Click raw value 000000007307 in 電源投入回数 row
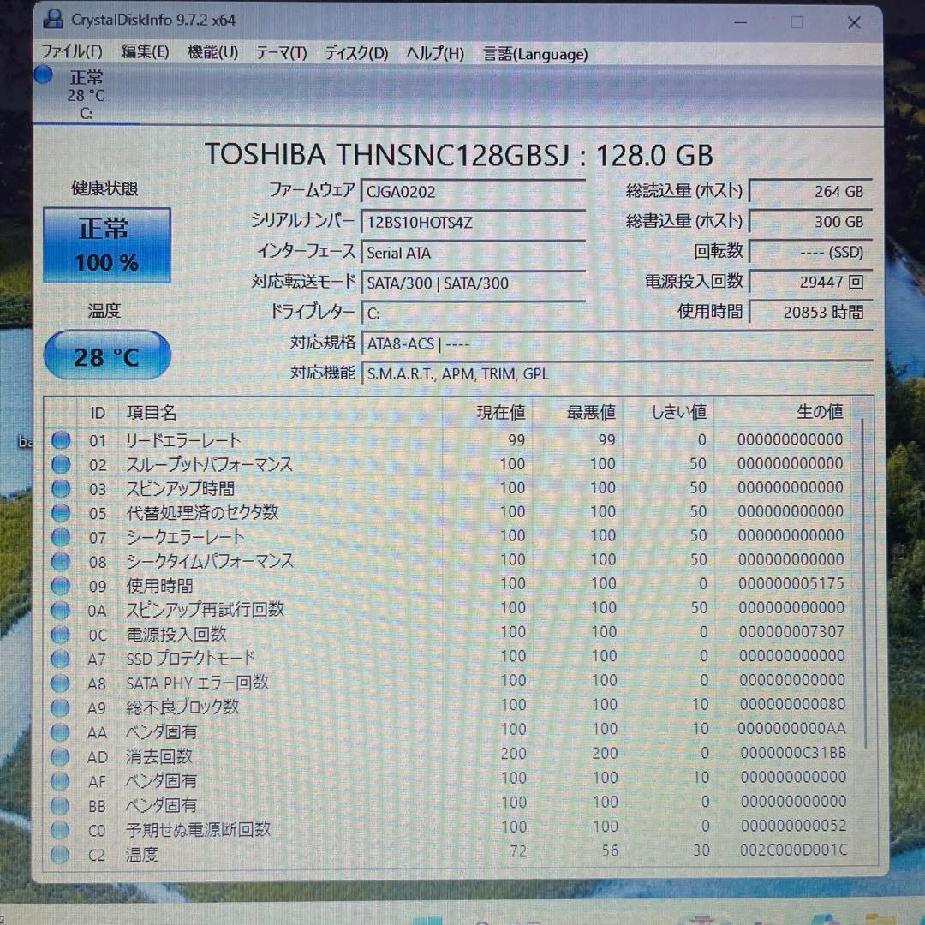 (x=791, y=632)
